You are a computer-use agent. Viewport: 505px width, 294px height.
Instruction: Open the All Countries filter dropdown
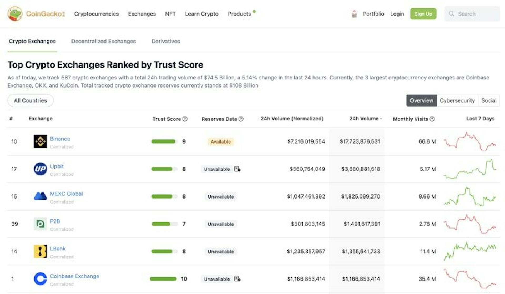point(31,100)
